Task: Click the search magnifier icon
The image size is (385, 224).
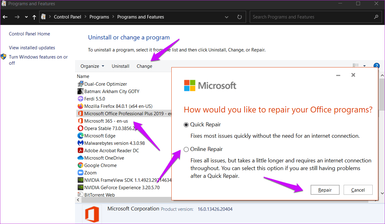Action: pos(376,17)
